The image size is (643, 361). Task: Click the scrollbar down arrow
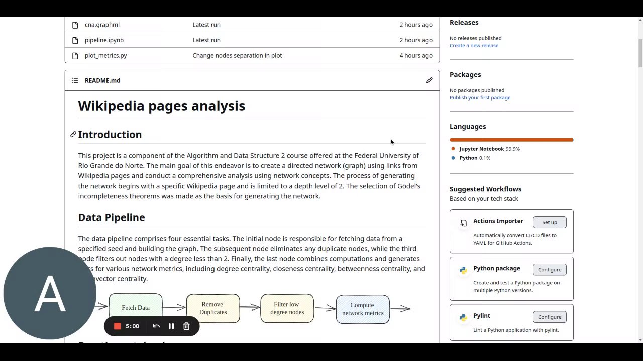coord(640,340)
